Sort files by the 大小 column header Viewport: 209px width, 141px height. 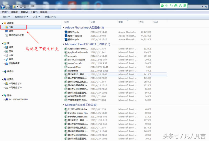(141, 22)
